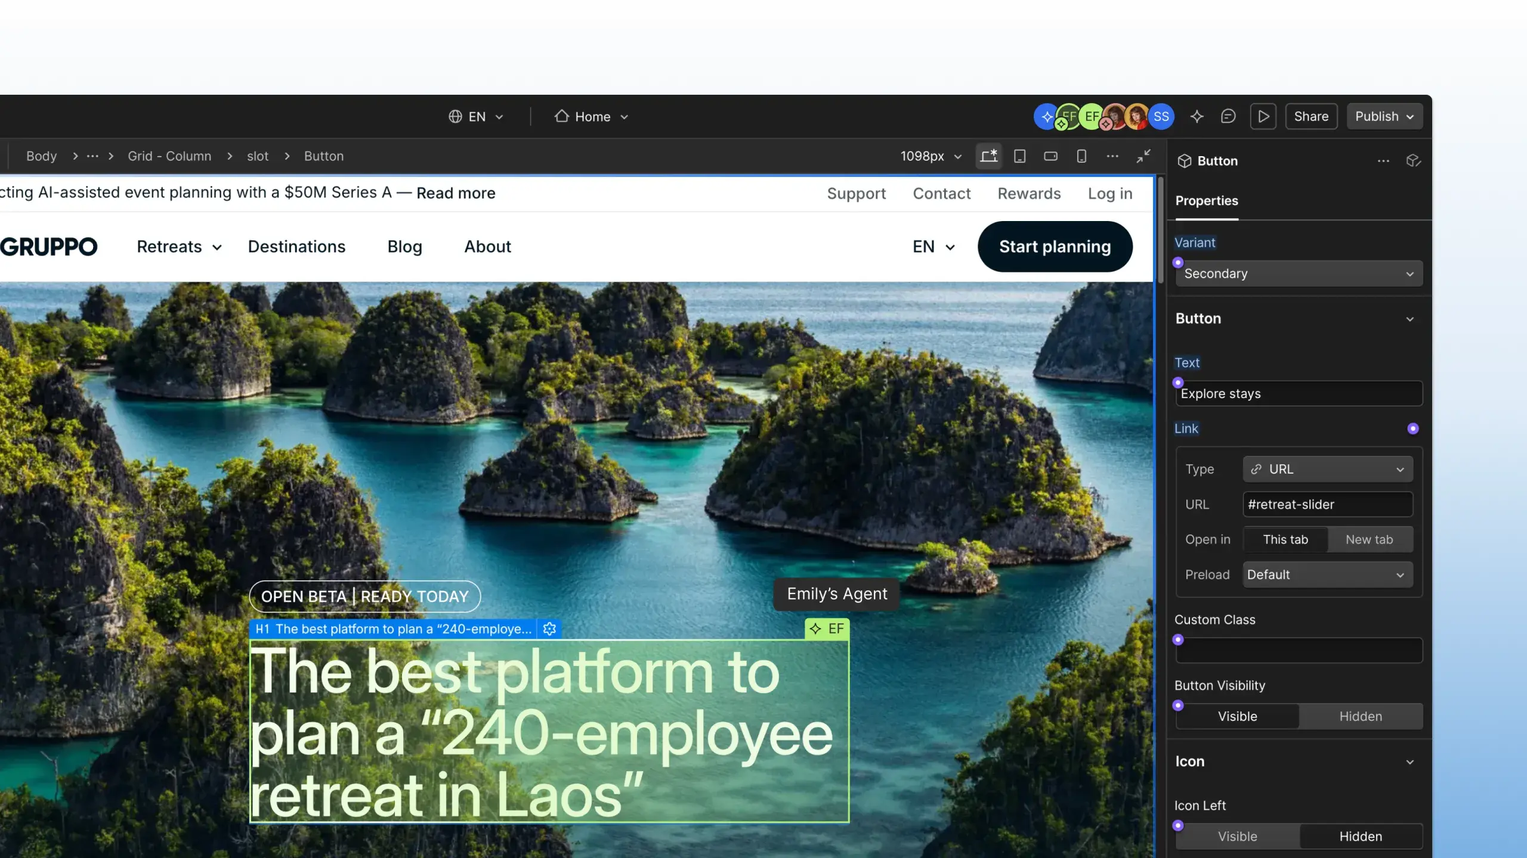Set Button Visibility to Visible
The height and width of the screenshot is (858, 1527).
pos(1237,716)
